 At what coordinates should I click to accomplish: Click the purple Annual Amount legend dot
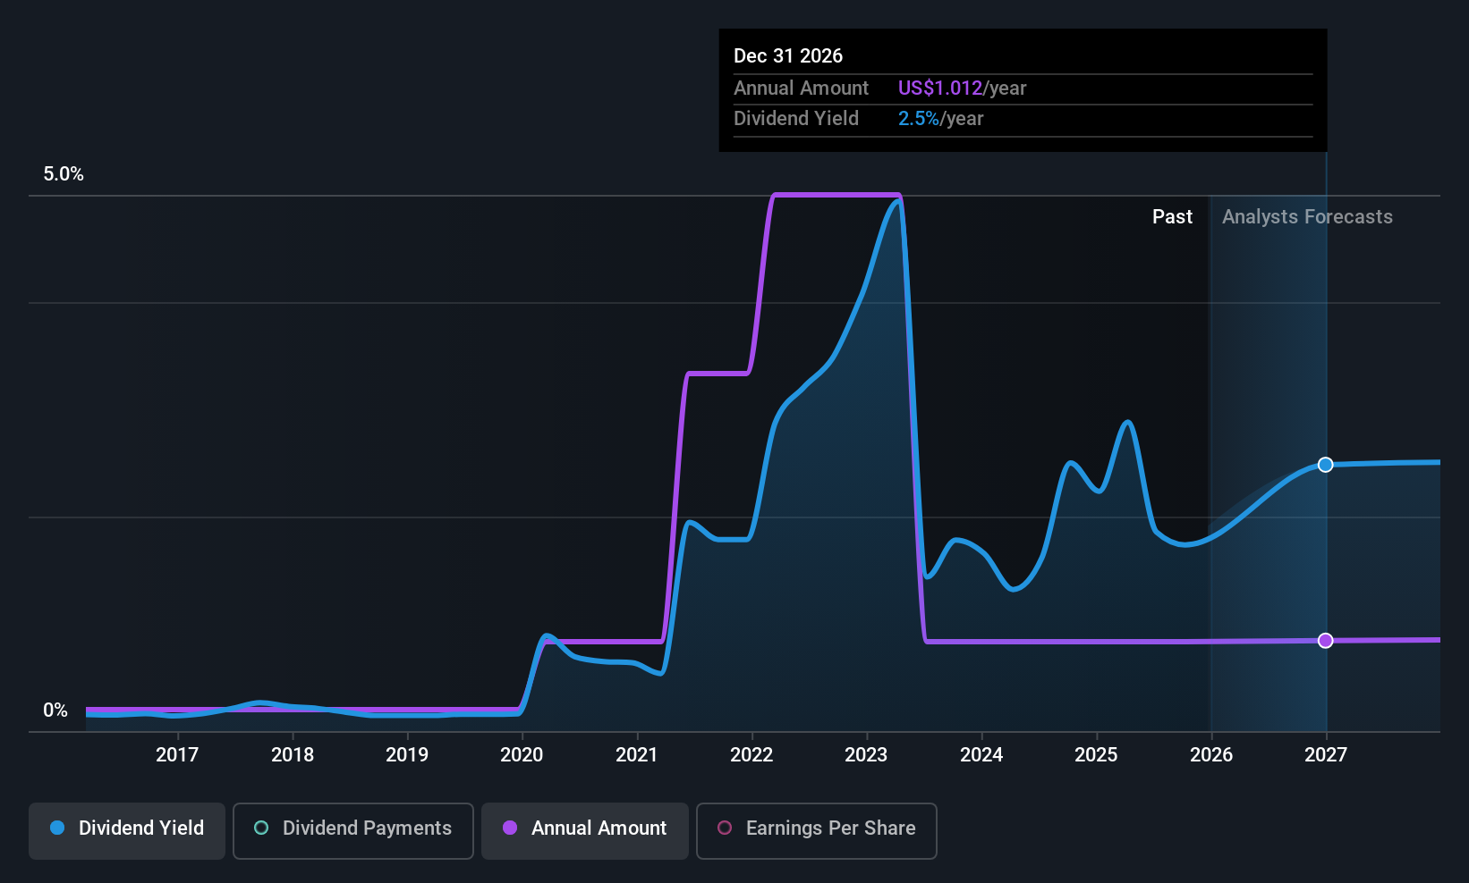(510, 828)
